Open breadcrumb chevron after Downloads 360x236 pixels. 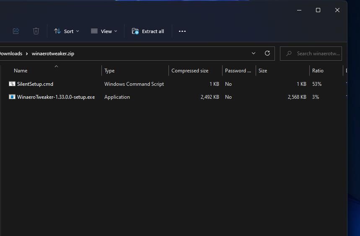[27, 54]
